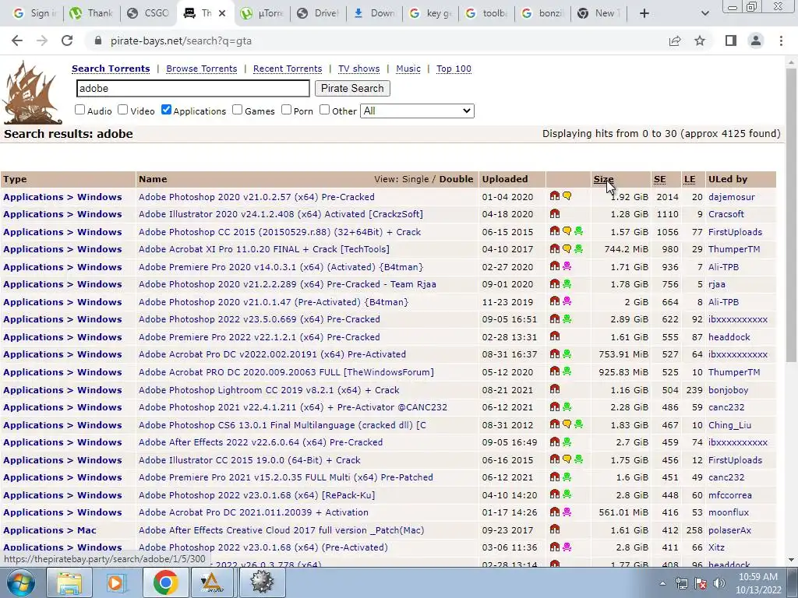Click green skull on Photoshop 2022 v23.5.0.669 row

[567, 319]
